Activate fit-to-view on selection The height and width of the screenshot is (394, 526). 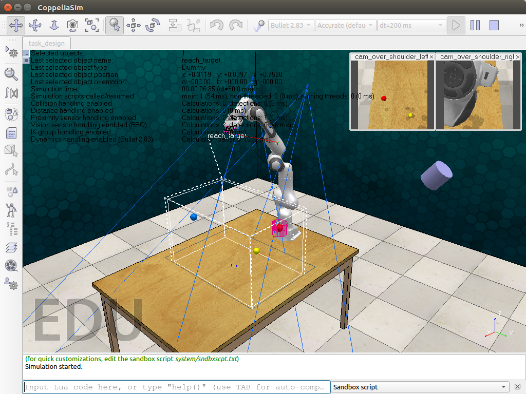92,25
